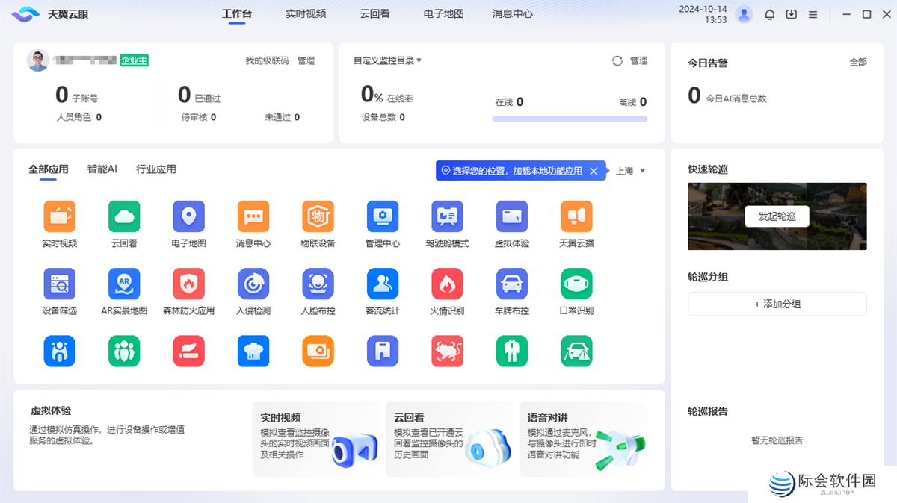This screenshot has width=897, height=503.
Task: Open 管理 next to 我的级联码
Action: tap(306, 62)
